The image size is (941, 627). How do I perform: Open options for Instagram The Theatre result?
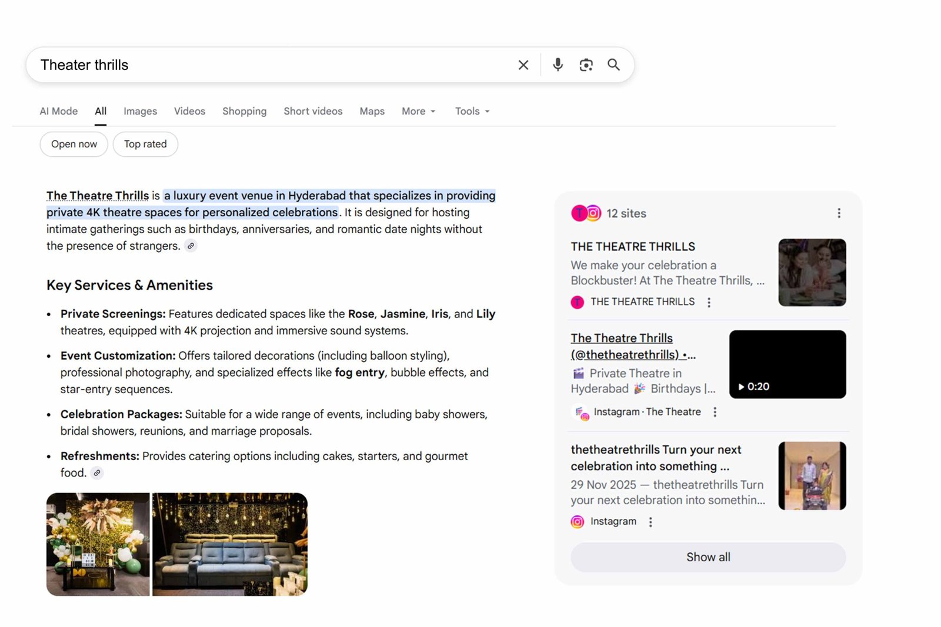point(715,413)
